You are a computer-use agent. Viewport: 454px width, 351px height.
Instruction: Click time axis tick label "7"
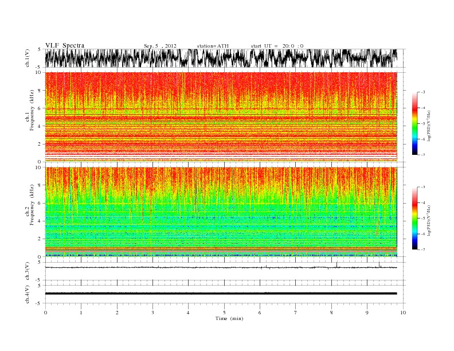pyautogui.click(x=296, y=313)
